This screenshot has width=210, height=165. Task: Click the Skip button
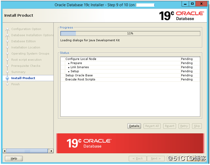(x=197, y=126)
